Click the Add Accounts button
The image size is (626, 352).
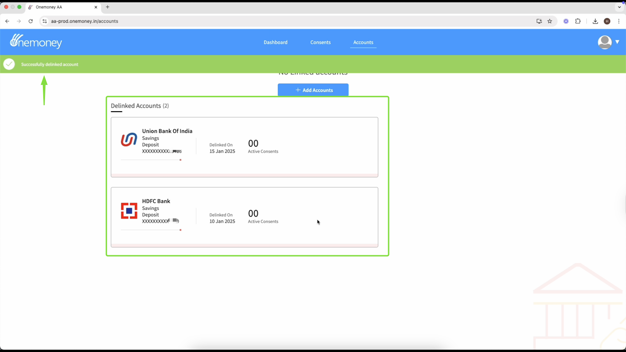tap(313, 90)
